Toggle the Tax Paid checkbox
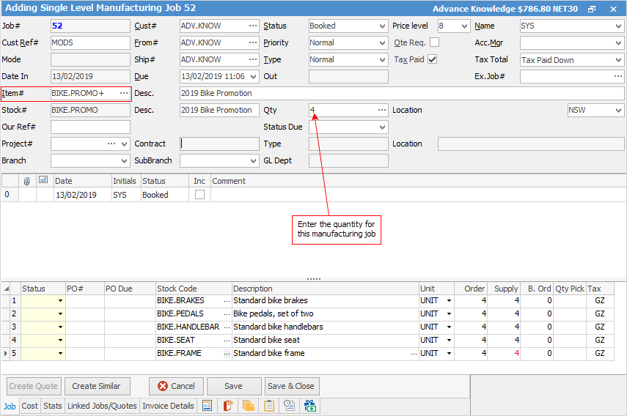Viewport: 627px width, 416px height. click(x=433, y=59)
